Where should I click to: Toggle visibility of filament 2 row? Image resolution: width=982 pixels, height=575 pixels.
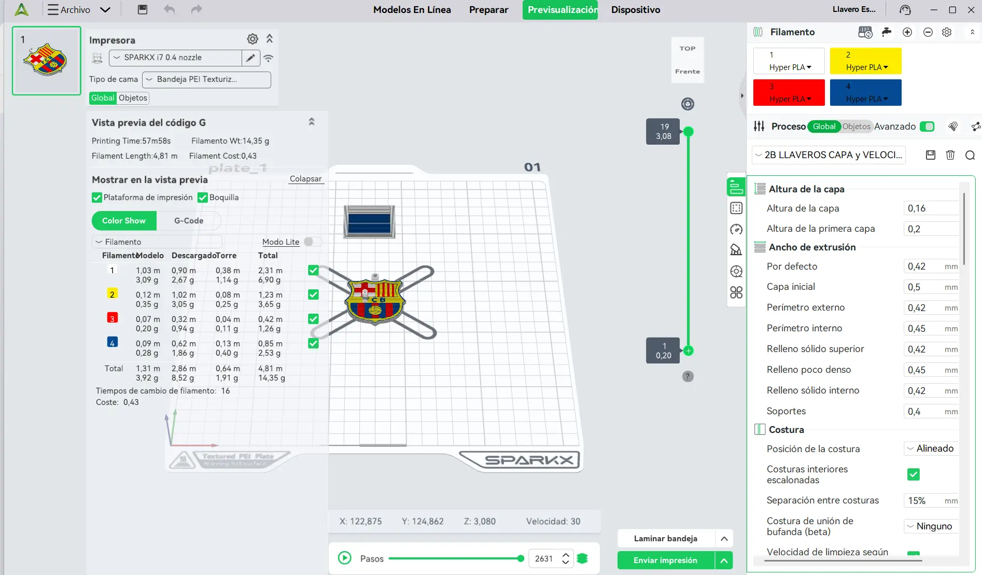(313, 294)
